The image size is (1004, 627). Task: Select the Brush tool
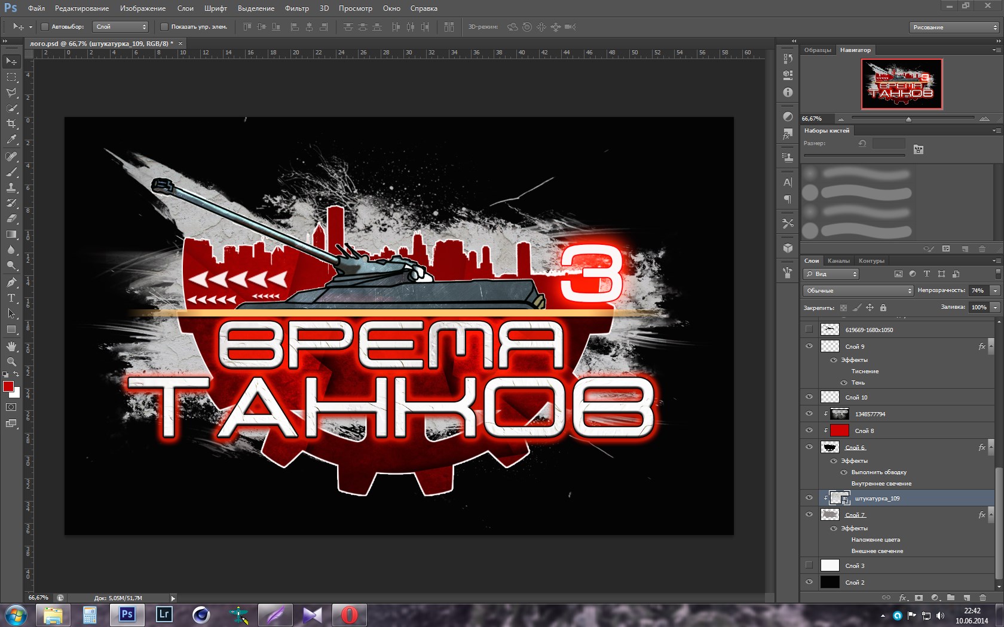point(11,172)
